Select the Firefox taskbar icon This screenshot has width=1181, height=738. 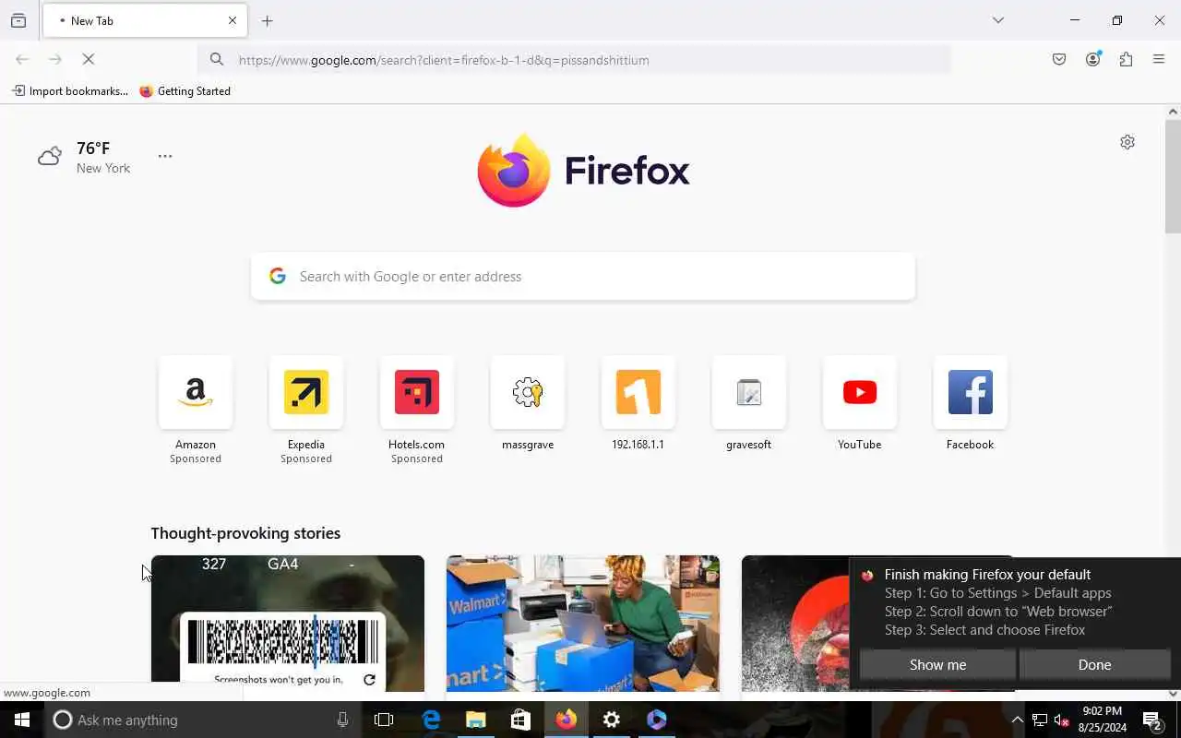tap(567, 720)
